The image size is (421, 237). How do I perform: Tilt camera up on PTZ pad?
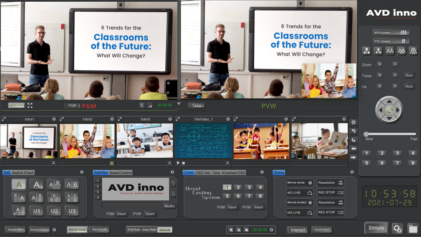click(389, 101)
